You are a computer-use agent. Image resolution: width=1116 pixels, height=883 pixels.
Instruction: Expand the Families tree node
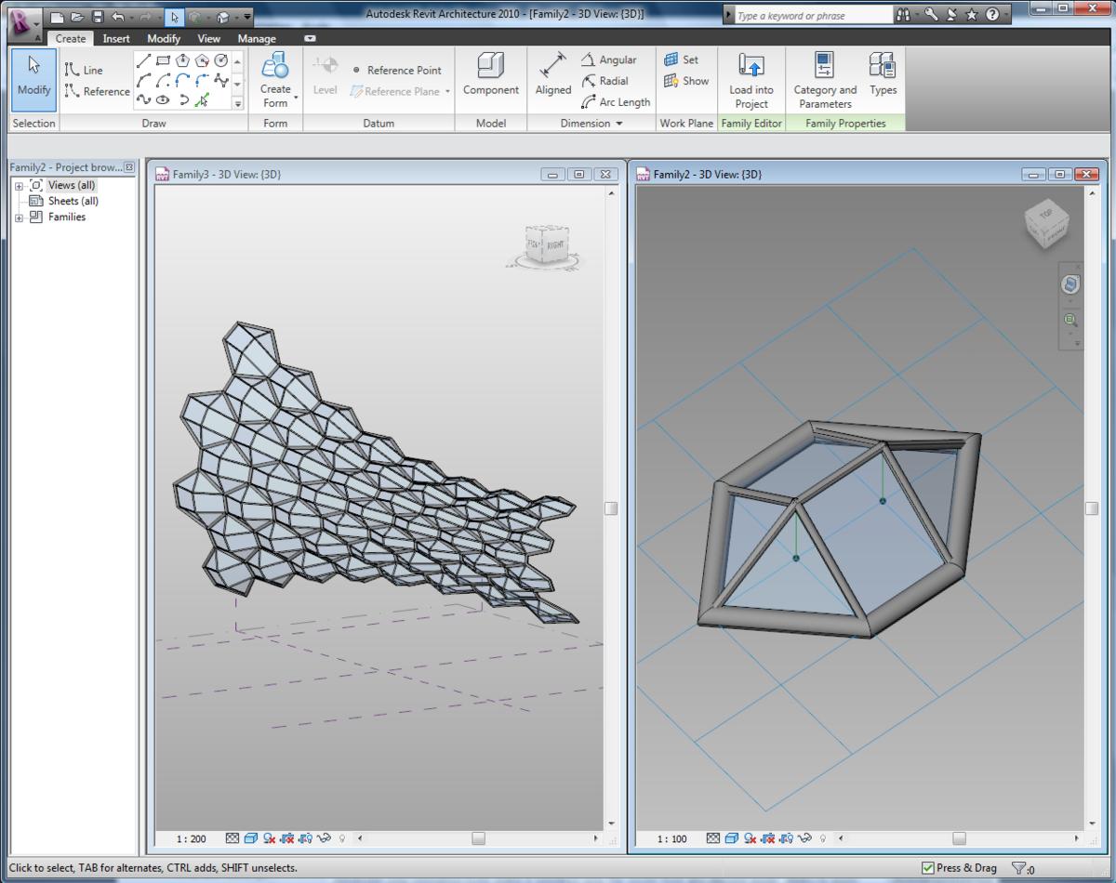[x=19, y=217]
